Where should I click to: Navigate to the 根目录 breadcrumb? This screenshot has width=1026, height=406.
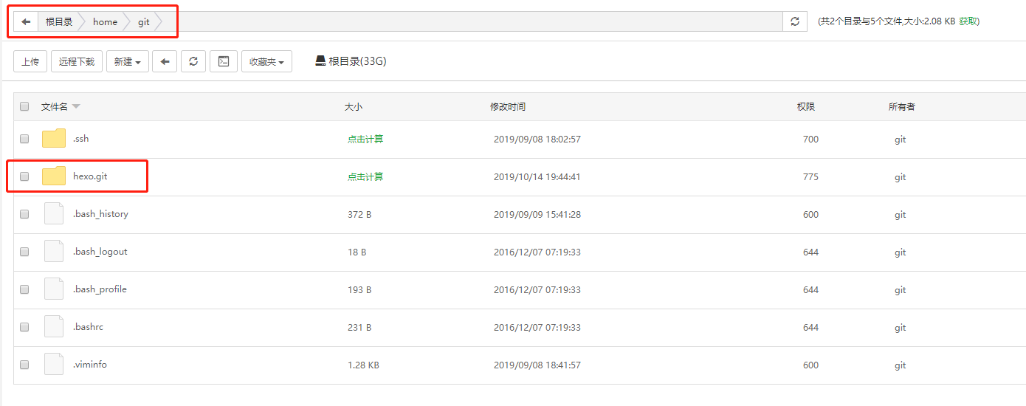tap(59, 22)
